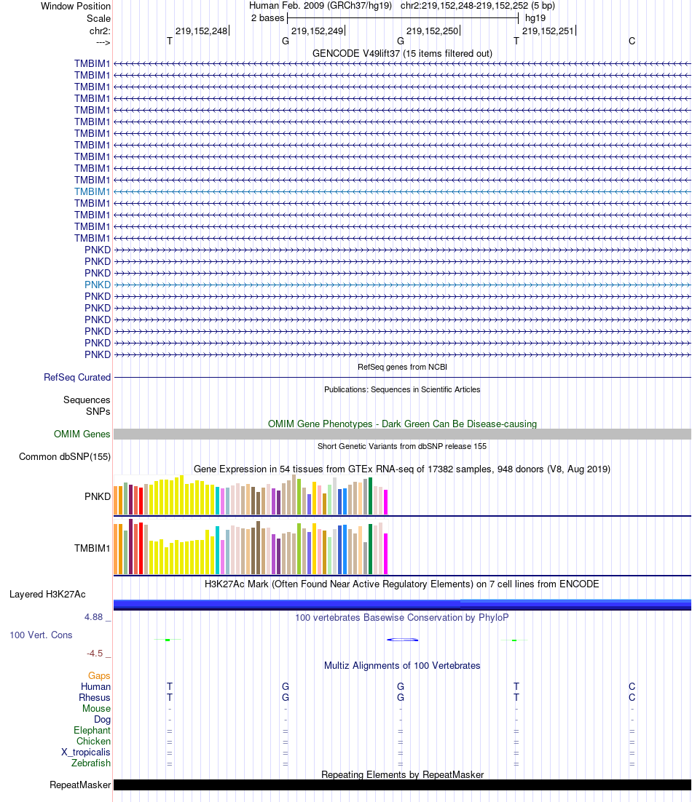Viewport: 692px width, 802px height.
Task: Click the 100 Vert. Cons track label
Action: (41, 635)
